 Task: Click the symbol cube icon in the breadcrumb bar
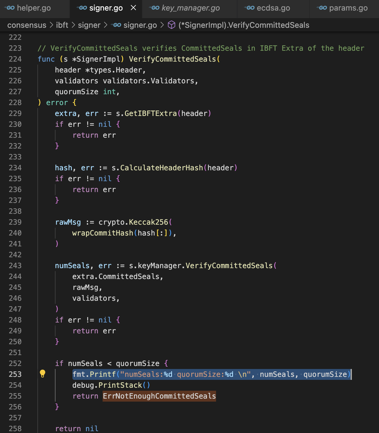(x=171, y=25)
